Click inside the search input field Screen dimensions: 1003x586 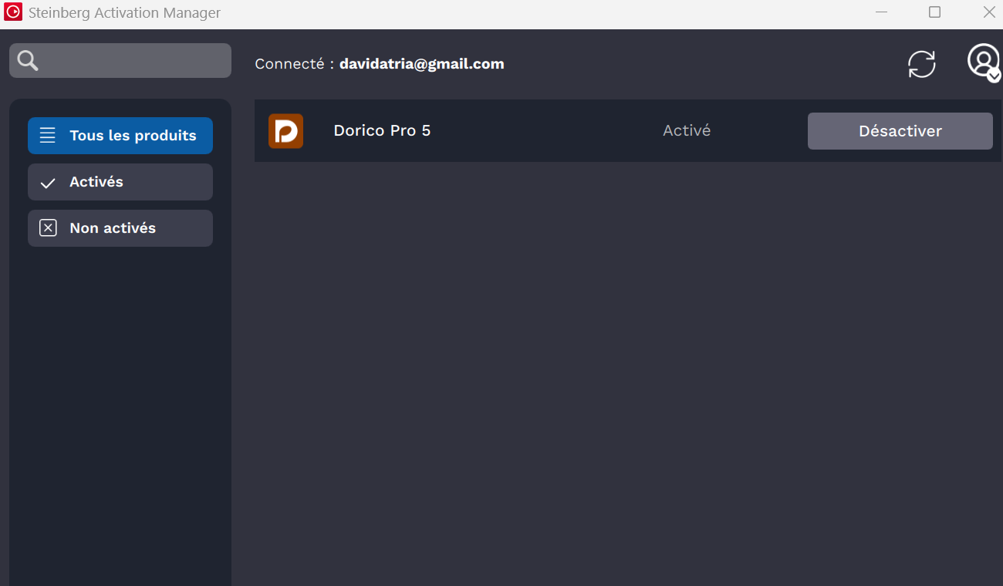click(131, 60)
